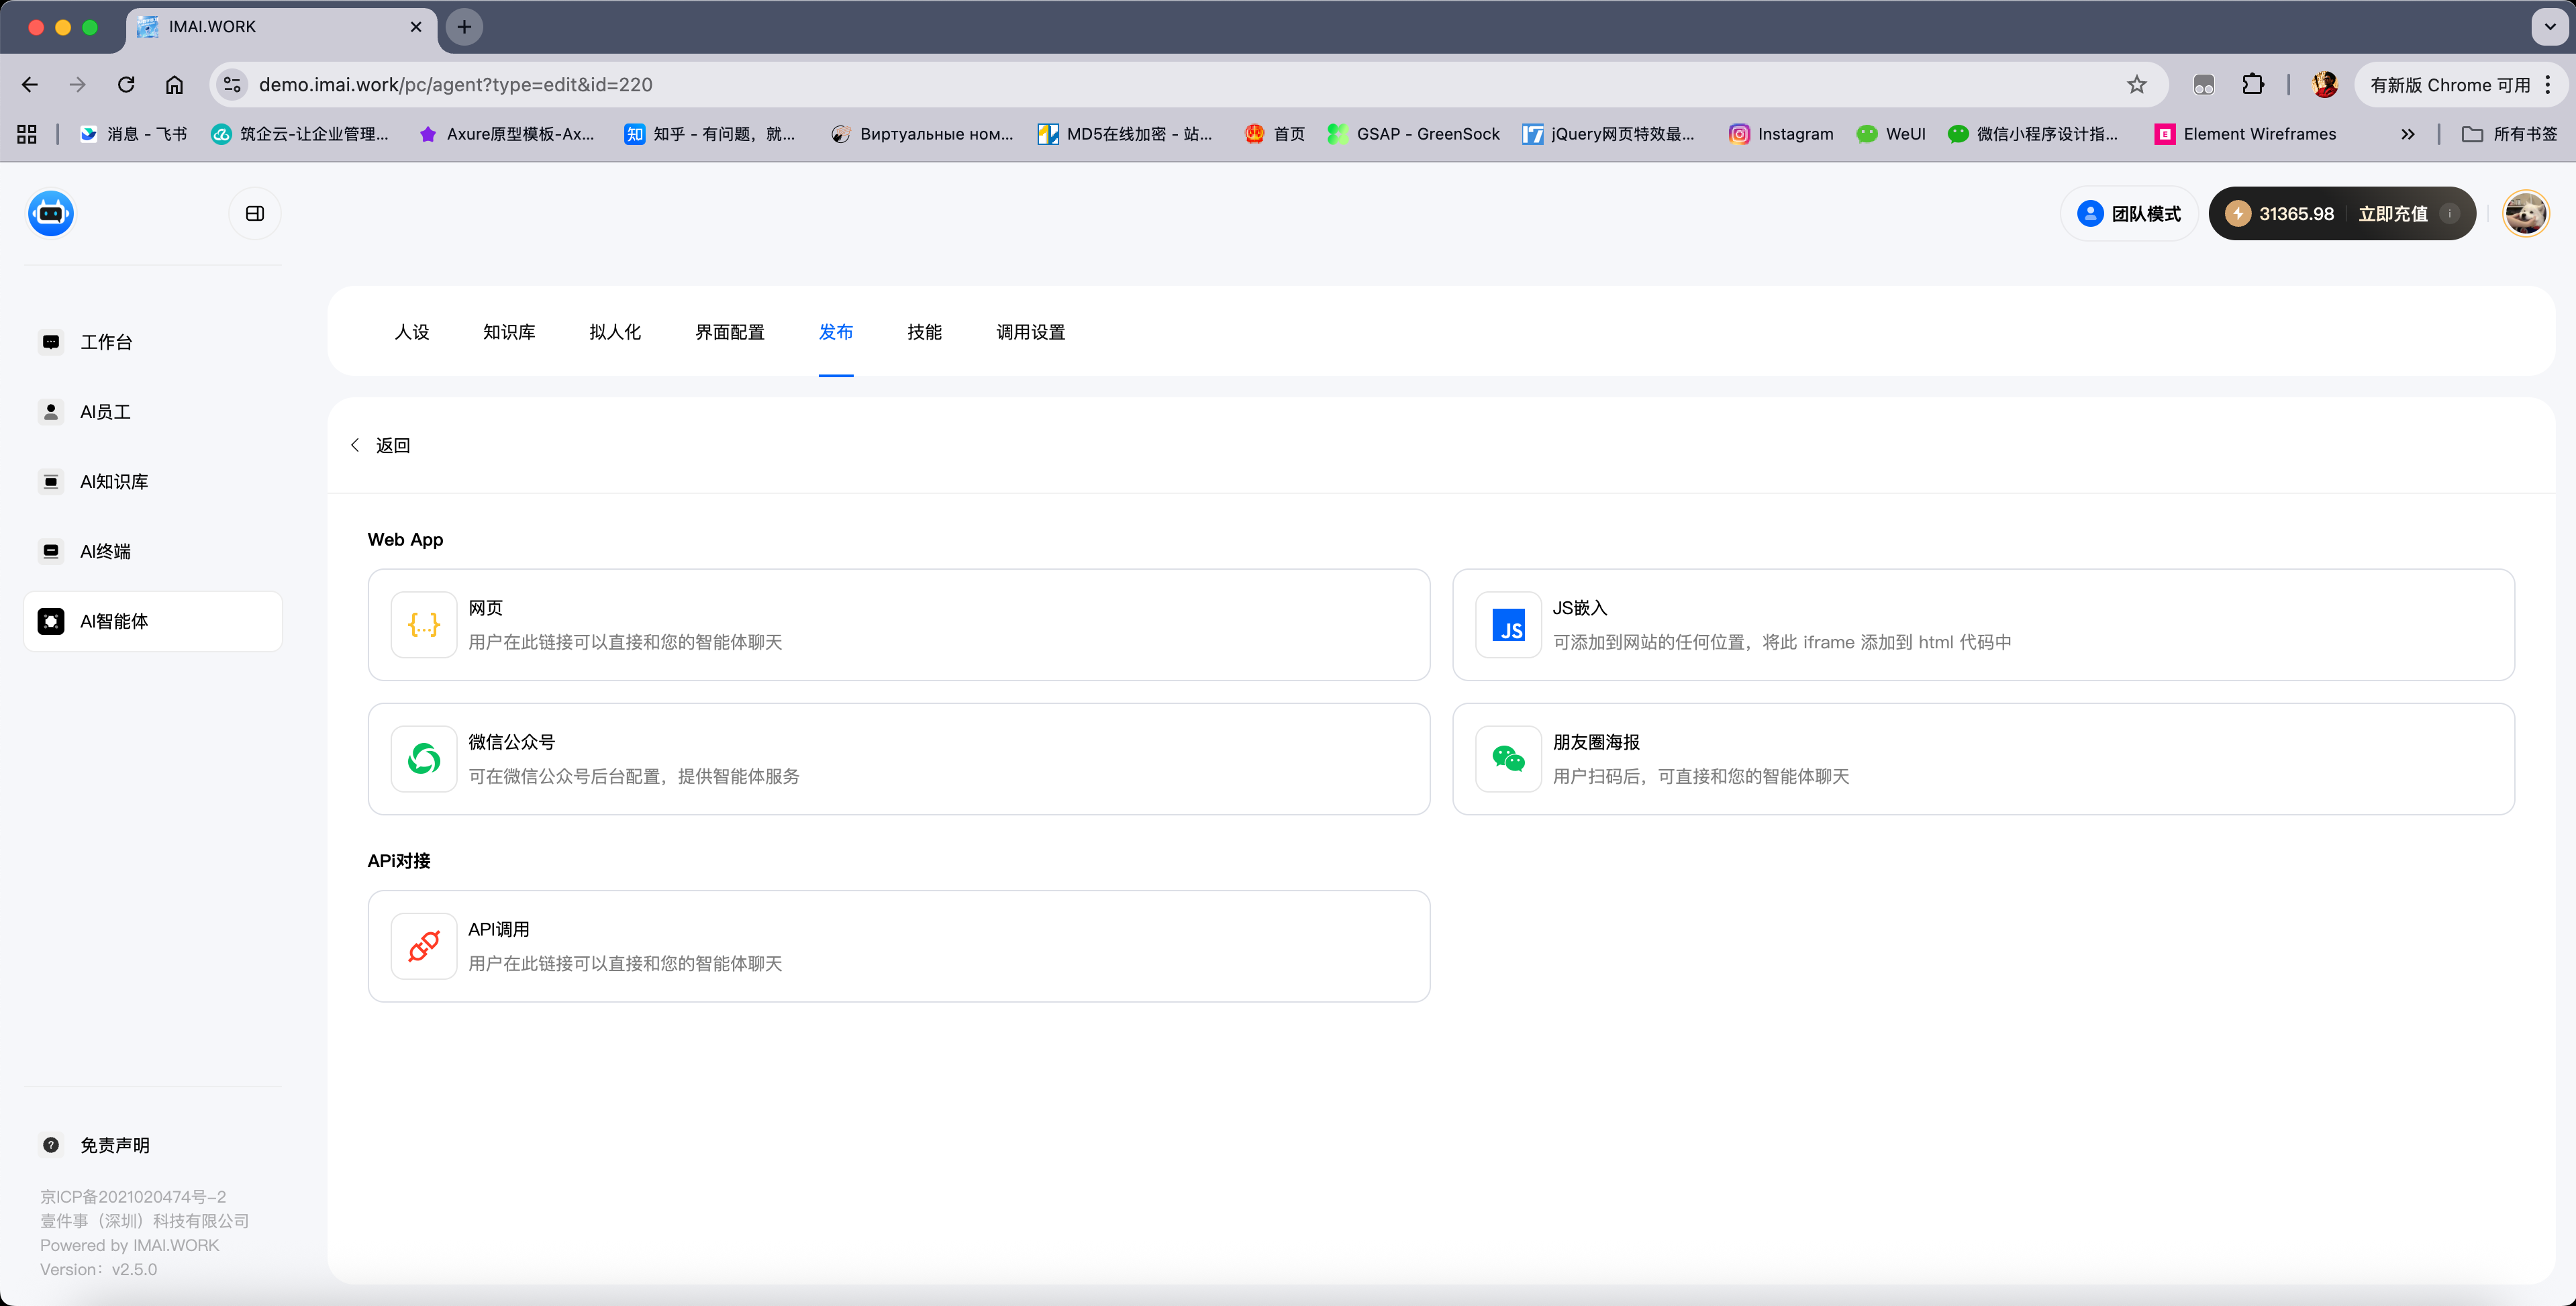2576x1306 pixels.
Task: Click the 网页 code brackets icon
Action: [423, 625]
